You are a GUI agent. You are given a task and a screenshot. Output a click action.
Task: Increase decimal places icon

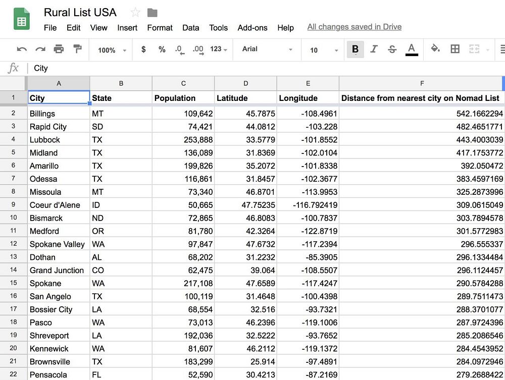[198, 50]
